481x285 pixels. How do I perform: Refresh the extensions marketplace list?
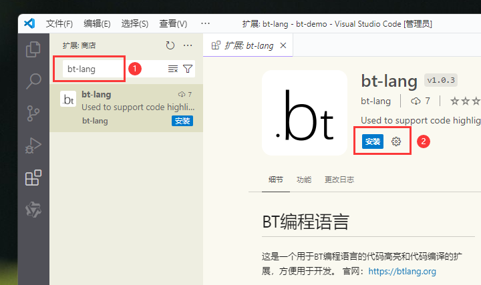tap(170, 45)
